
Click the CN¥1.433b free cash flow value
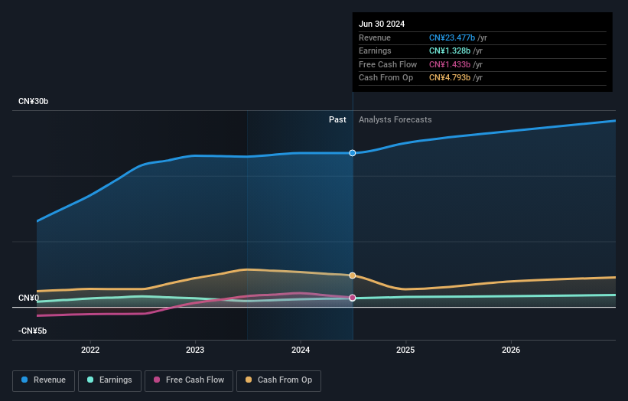coord(449,64)
